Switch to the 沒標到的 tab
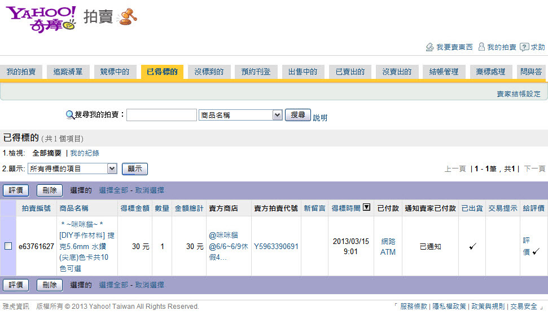The image size is (548, 315). [209, 72]
